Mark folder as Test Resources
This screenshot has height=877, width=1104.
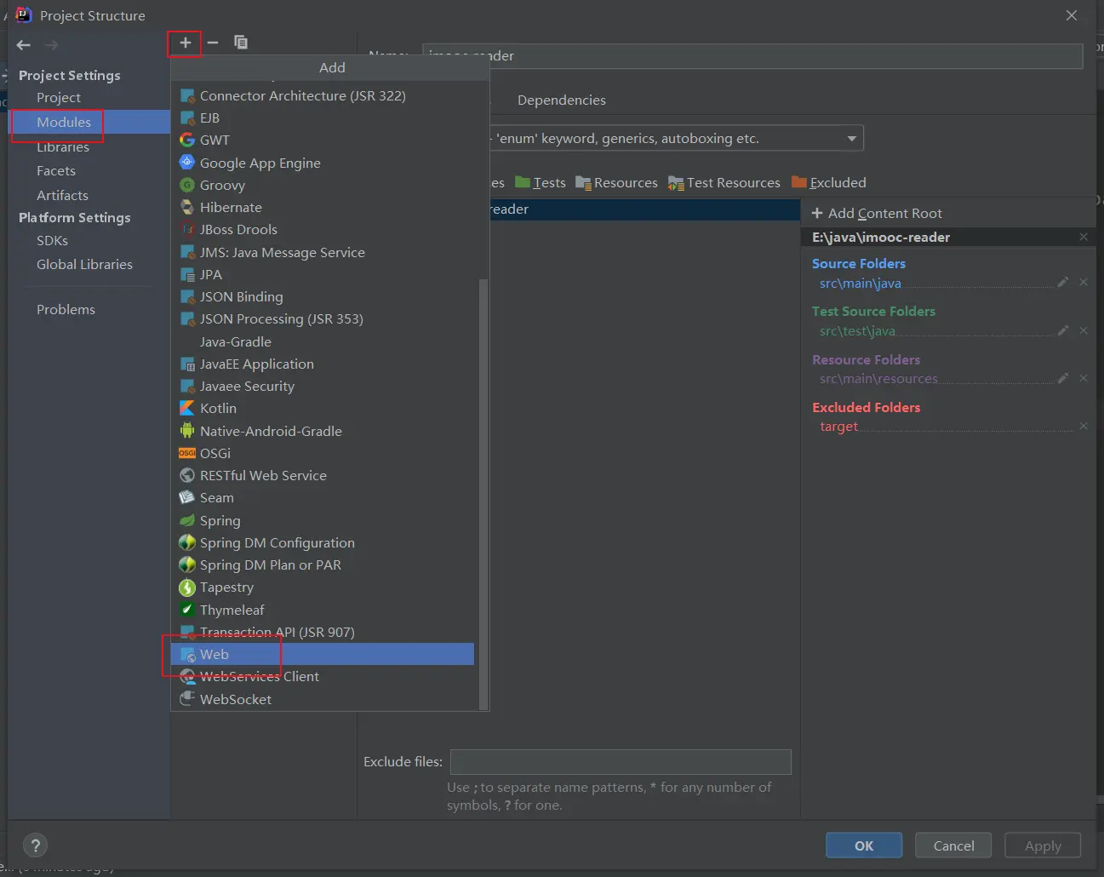[724, 183]
